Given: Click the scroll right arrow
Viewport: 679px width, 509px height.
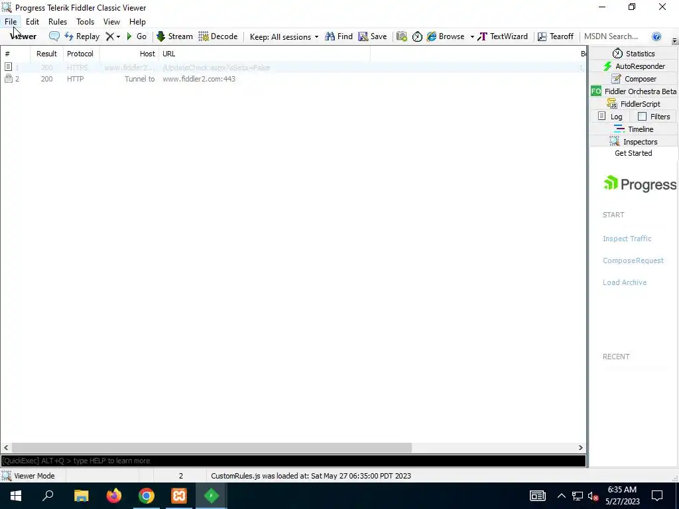Looking at the screenshot, I should point(580,447).
